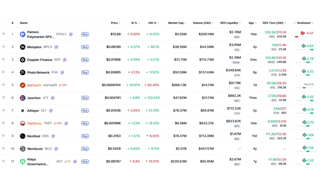
Task: Click the purple badge icon beside WLD
Action: 56,149
